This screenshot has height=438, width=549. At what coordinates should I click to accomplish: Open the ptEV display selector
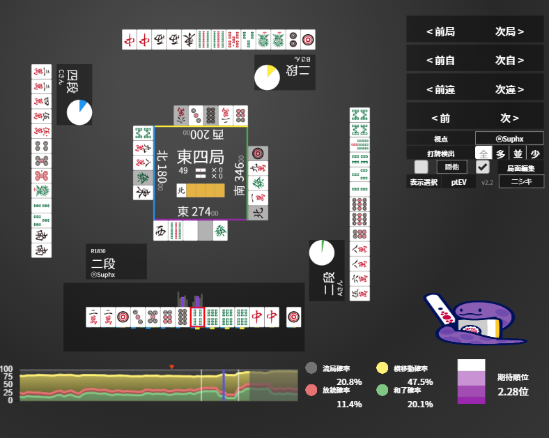click(x=458, y=182)
